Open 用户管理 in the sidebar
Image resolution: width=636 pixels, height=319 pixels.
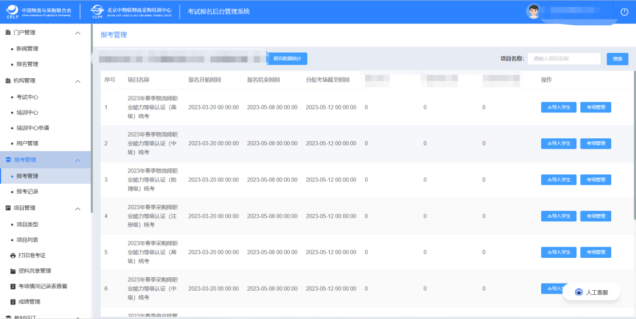(27, 143)
